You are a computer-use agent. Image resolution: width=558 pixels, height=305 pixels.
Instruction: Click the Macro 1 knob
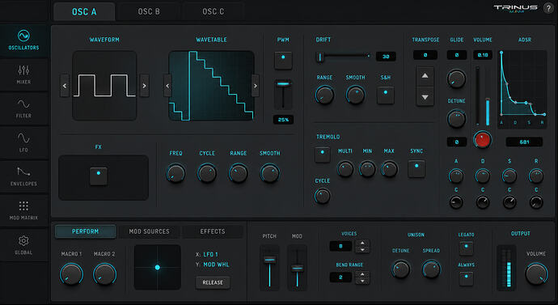click(71, 274)
